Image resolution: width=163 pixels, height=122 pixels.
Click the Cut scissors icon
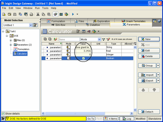click(x=38, y=14)
